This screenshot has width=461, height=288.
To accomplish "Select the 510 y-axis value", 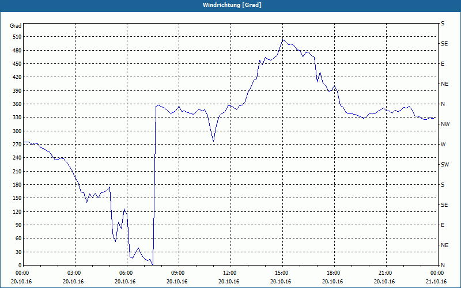I will 17,37.
